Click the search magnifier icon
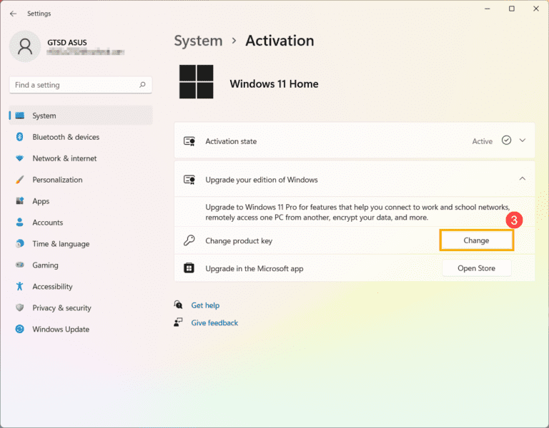Viewport: 549px width, 428px height. [x=142, y=85]
